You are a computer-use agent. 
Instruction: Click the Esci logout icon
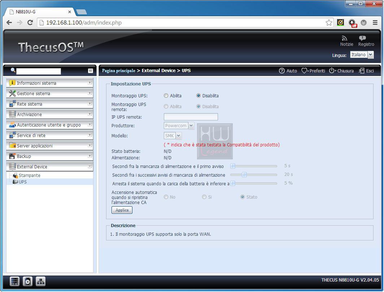(x=362, y=71)
